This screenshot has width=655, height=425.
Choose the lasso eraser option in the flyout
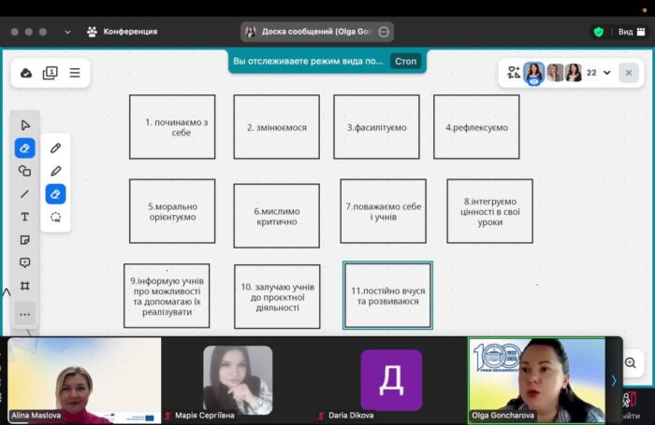tap(55, 217)
